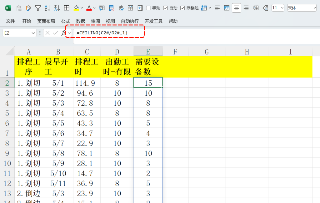Click the paste values (123) clipboard icon
Image resolution: width=320 pixels, height=203 pixels.
click(x=19, y=8)
